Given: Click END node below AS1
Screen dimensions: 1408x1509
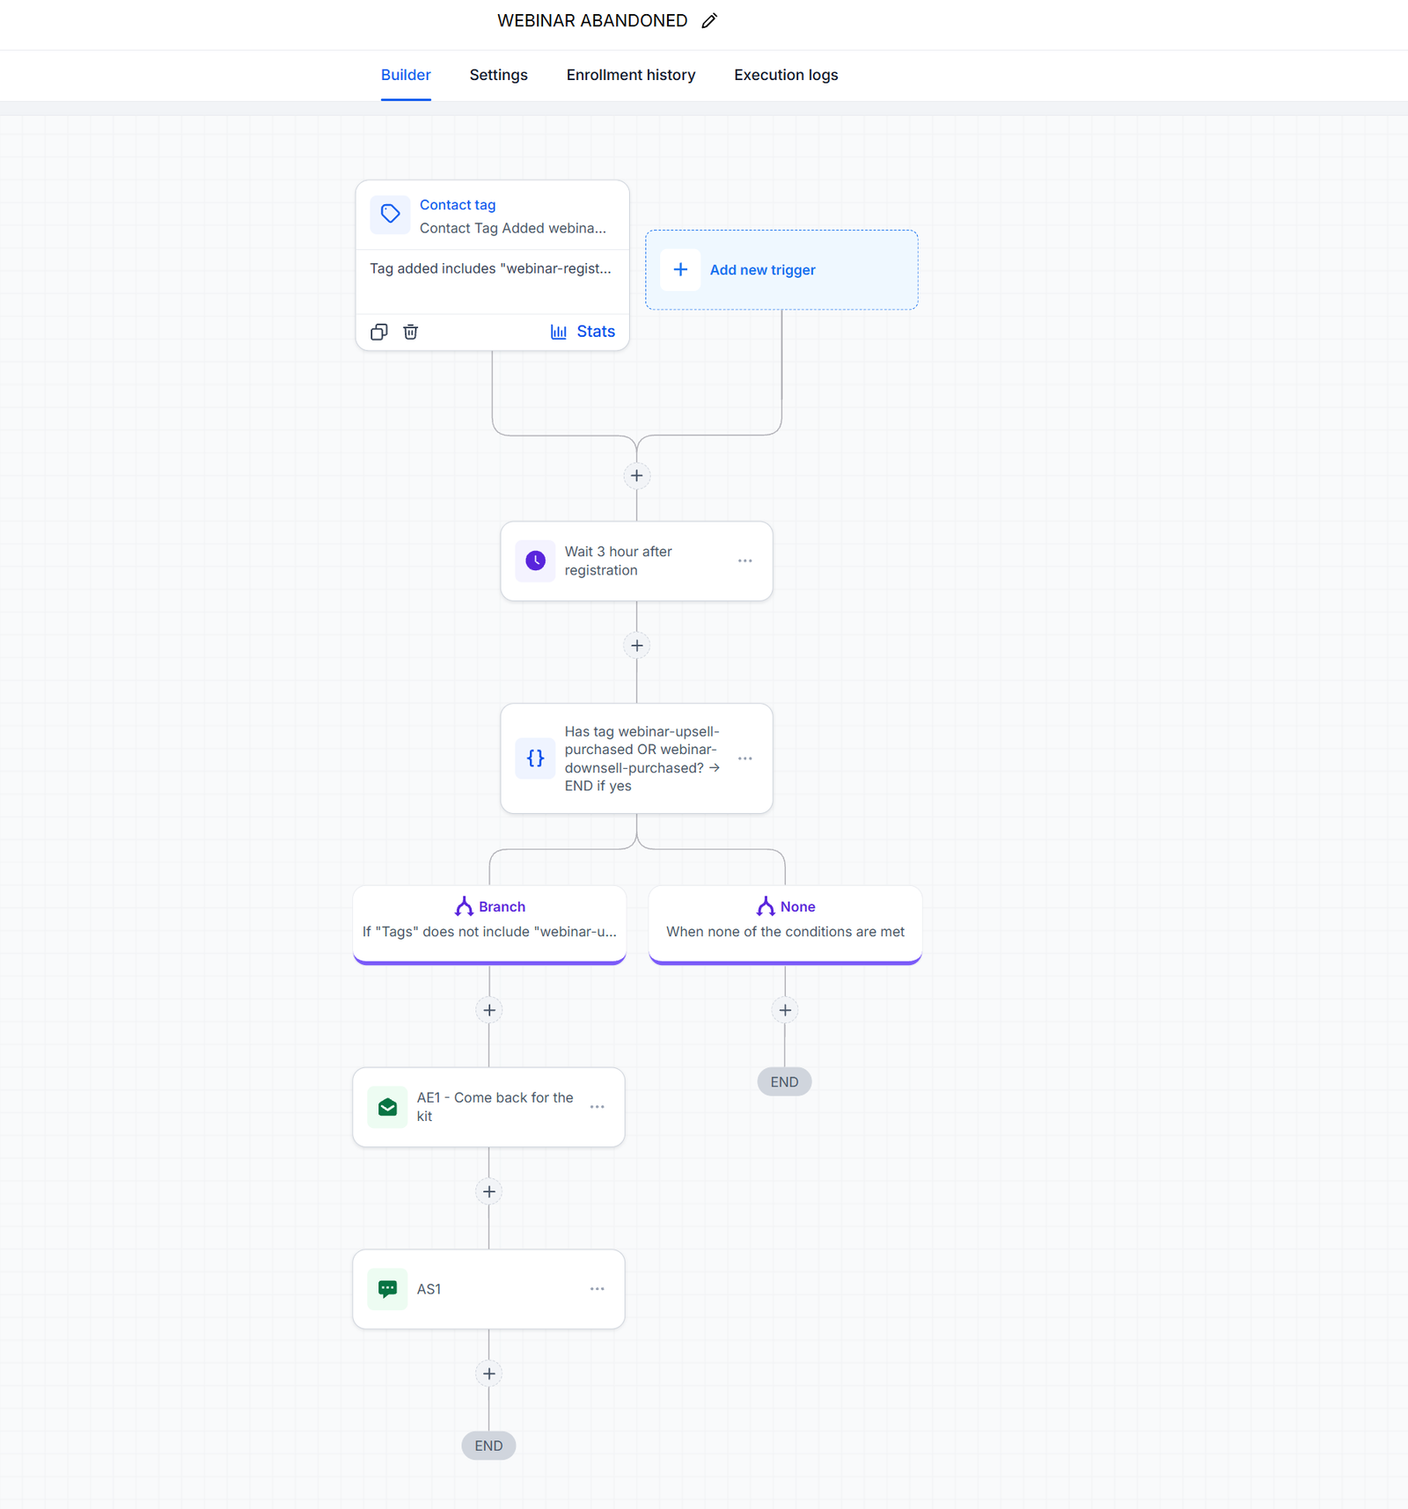Looking at the screenshot, I should point(489,1446).
